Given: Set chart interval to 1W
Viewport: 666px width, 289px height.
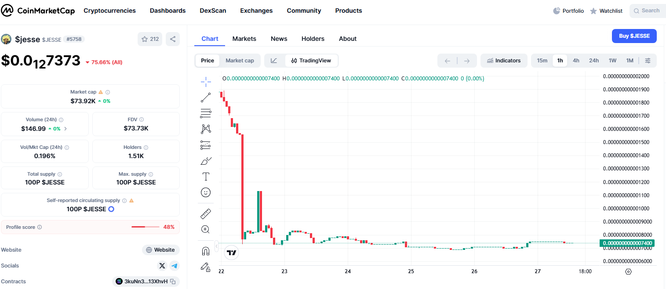Looking at the screenshot, I should click(x=612, y=61).
